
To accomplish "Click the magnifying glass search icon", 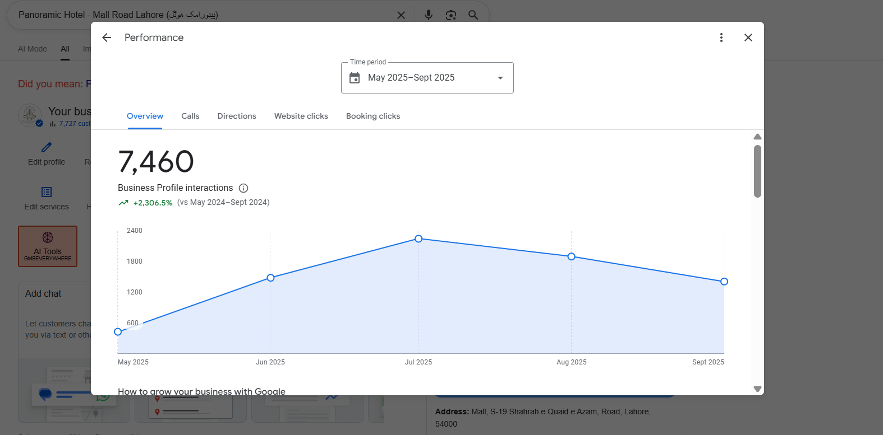I will tap(473, 15).
